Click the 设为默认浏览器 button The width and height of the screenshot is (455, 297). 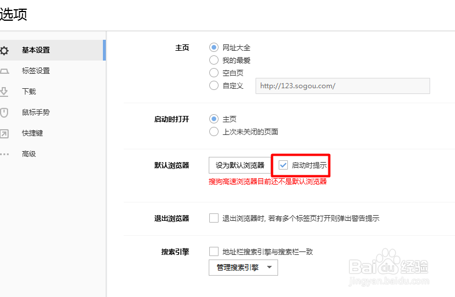tap(240, 166)
